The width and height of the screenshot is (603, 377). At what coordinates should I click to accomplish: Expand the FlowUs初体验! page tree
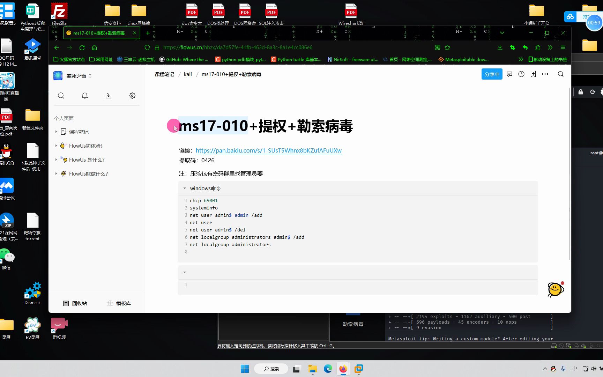(x=56, y=146)
